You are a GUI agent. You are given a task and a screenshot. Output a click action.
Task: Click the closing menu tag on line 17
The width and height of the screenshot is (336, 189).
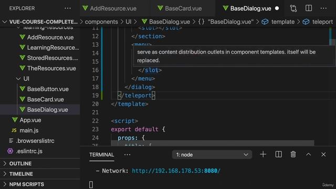143,78
